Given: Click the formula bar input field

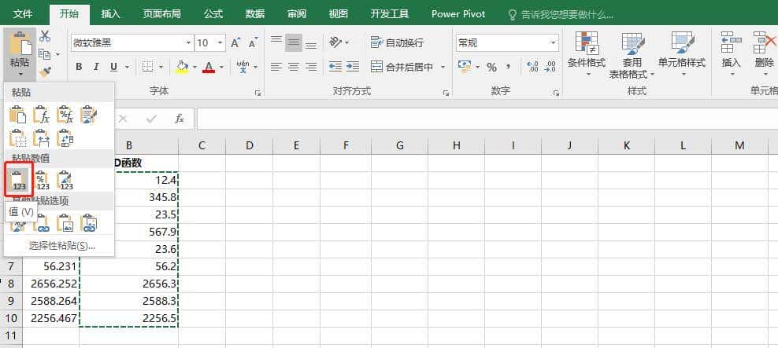Looking at the screenshot, I should coord(487,119).
